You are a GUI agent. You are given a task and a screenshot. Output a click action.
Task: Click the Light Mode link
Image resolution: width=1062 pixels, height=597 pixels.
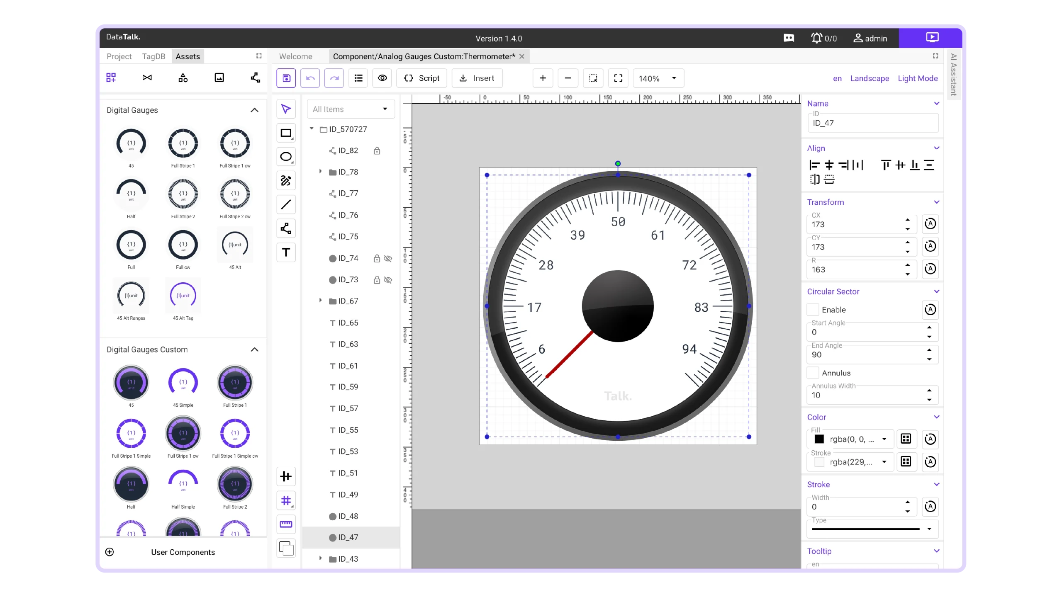918,78
